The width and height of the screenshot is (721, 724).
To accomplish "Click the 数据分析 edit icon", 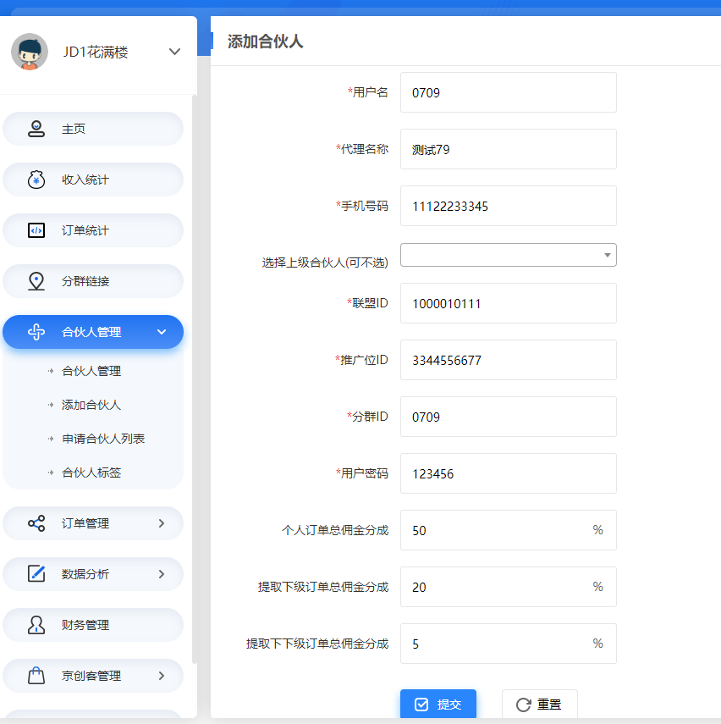I will click(36, 574).
